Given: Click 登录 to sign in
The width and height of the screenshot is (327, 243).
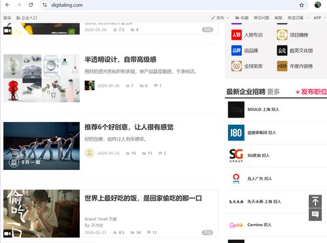Looking at the screenshot, I should [7, 18].
